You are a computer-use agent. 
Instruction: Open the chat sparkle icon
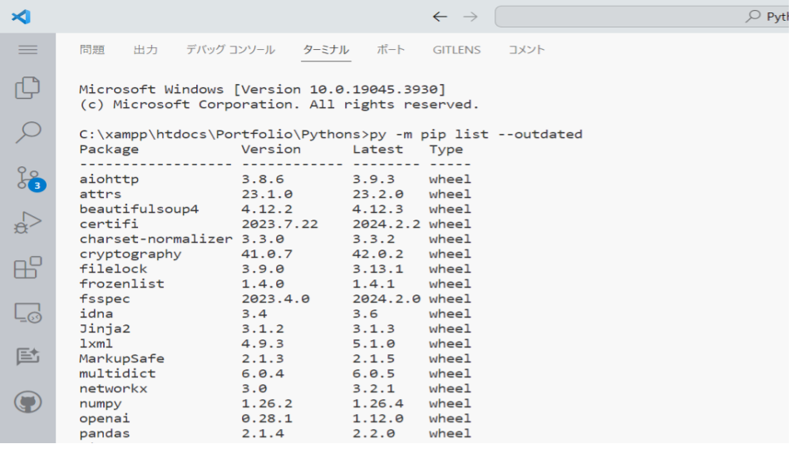27,357
